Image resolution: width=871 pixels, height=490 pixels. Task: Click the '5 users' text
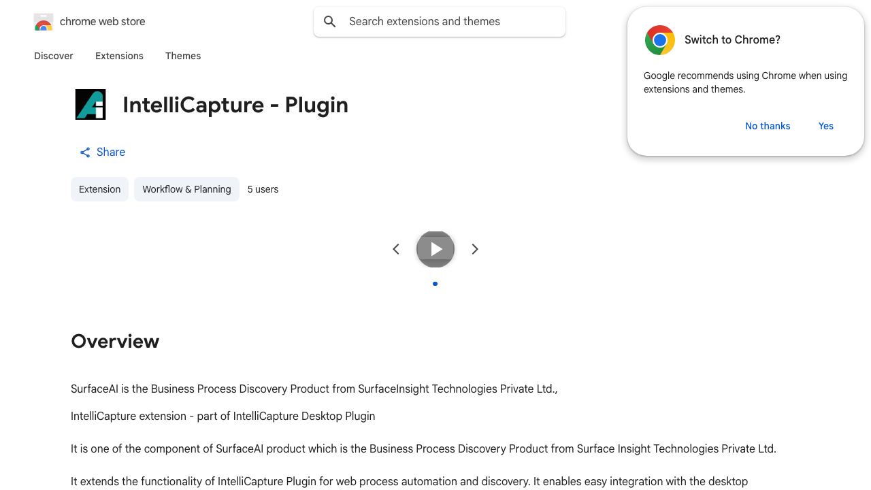pos(263,189)
